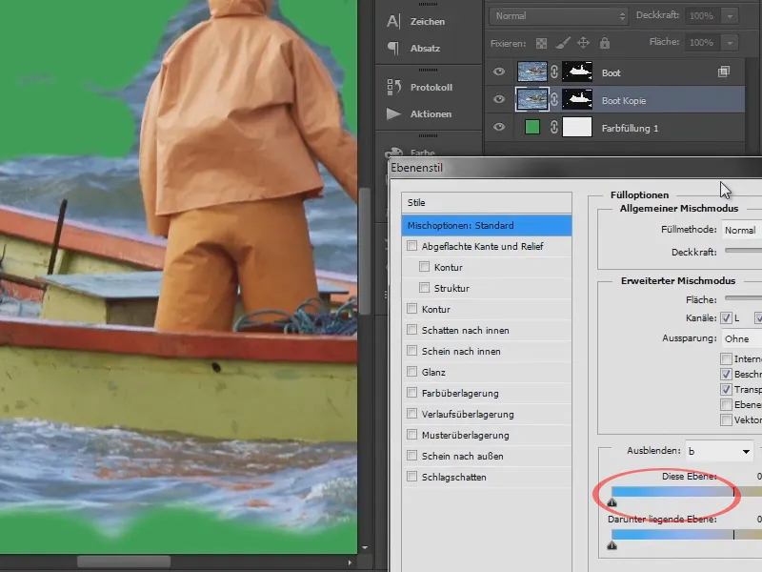The width and height of the screenshot is (762, 572).
Task: Select the Schlagschatten style row label
Action: click(x=454, y=478)
